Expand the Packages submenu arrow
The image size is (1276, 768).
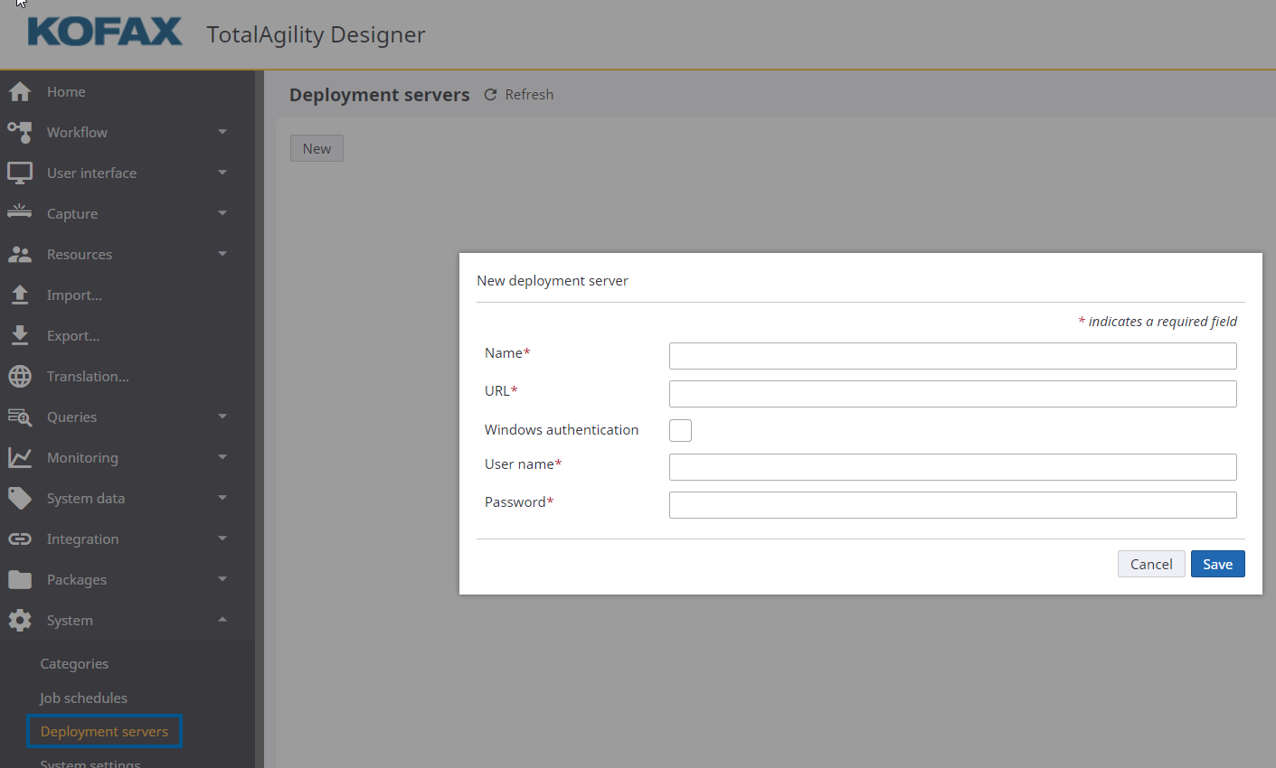(222, 580)
